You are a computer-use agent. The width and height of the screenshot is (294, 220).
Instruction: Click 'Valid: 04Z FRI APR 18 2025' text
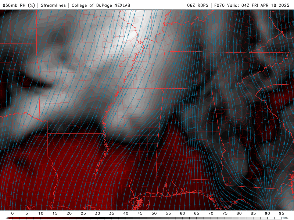pyautogui.click(x=258, y=5)
